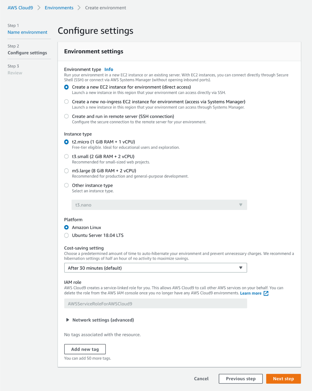This screenshot has width=312, height=391.
Task: Click Add new tag button
Action: pyautogui.click(x=85, y=349)
